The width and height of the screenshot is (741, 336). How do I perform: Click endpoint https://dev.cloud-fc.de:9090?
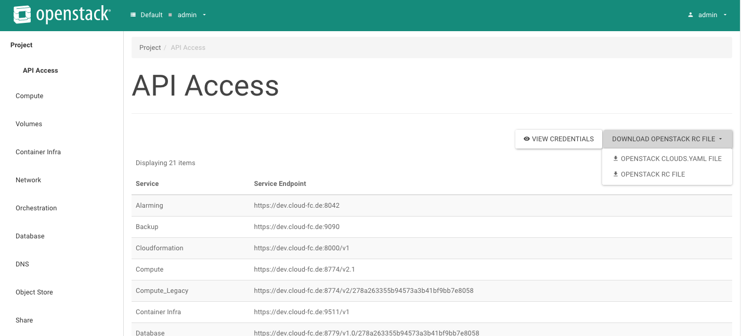(297, 227)
